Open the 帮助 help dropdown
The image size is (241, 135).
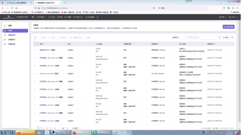[x=223, y=17]
